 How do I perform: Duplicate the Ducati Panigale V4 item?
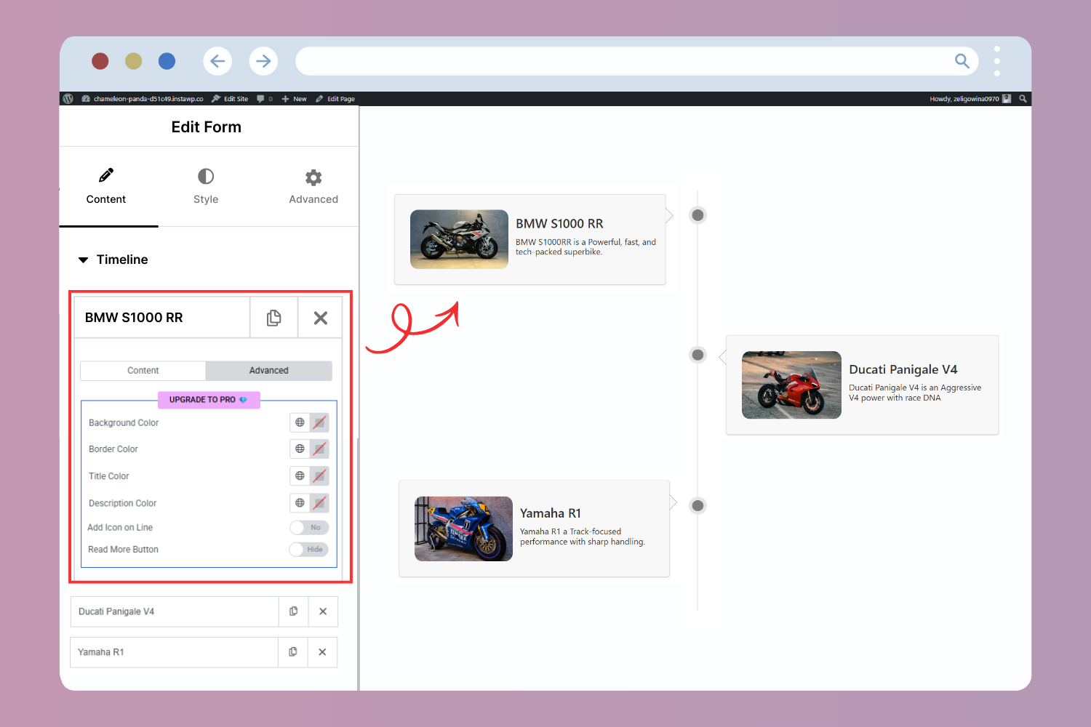[x=293, y=611]
